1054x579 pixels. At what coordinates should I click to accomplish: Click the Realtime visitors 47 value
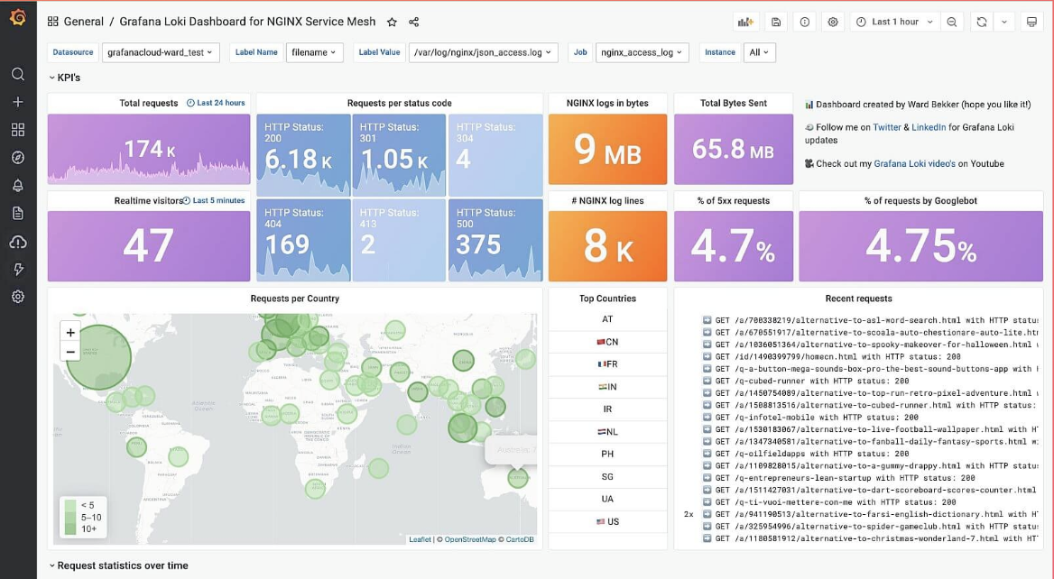coord(149,245)
